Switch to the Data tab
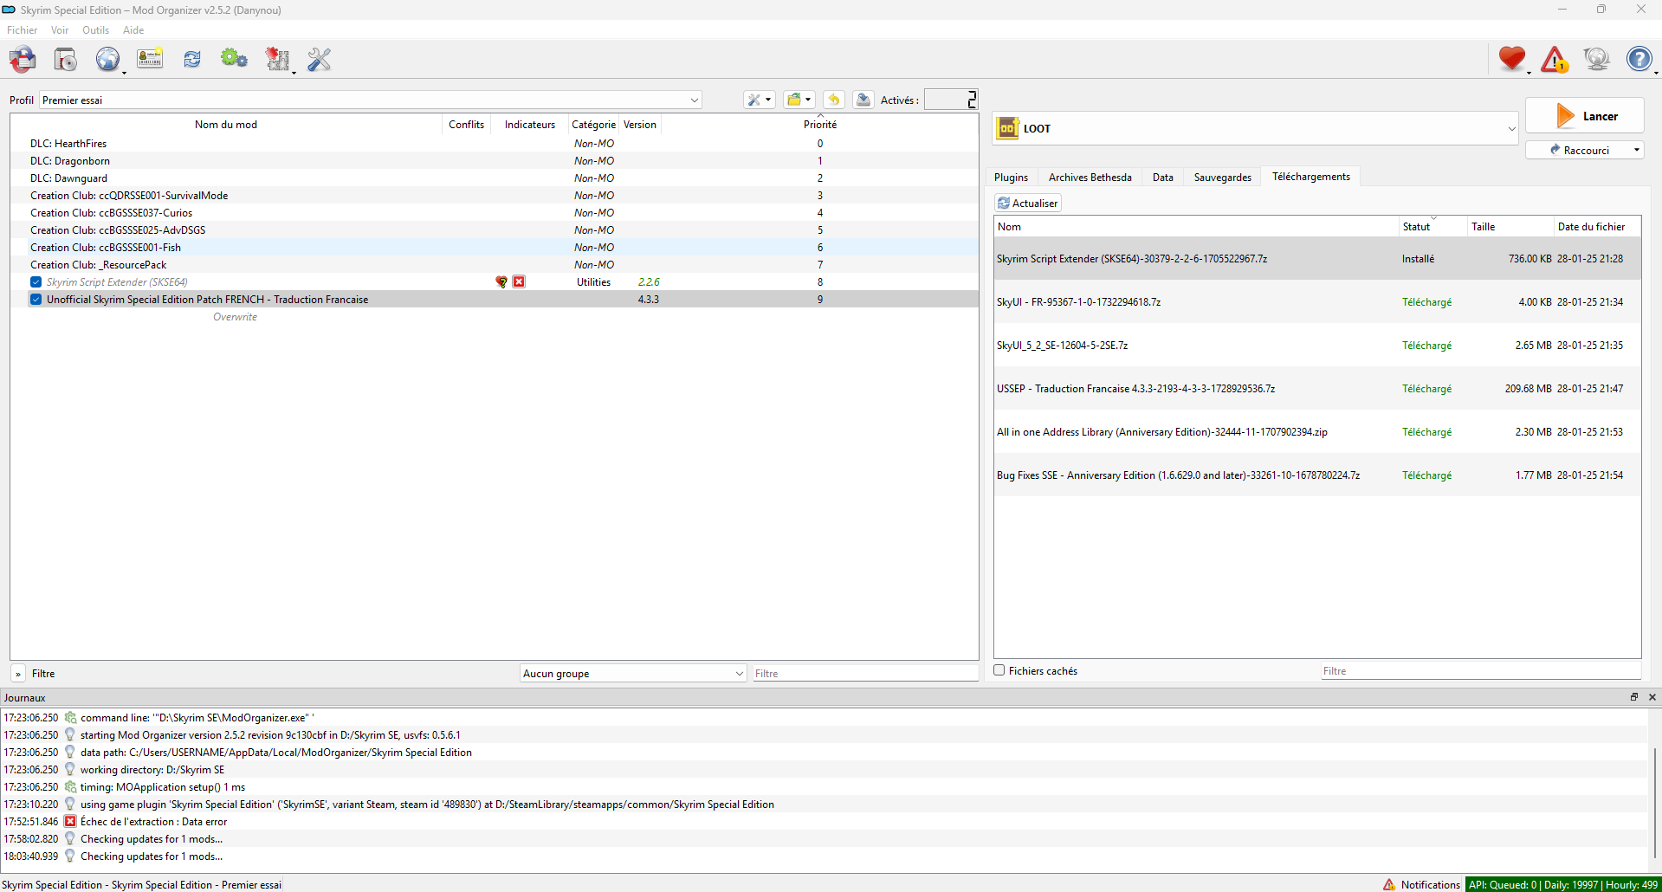1662x892 pixels. (x=1162, y=177)
